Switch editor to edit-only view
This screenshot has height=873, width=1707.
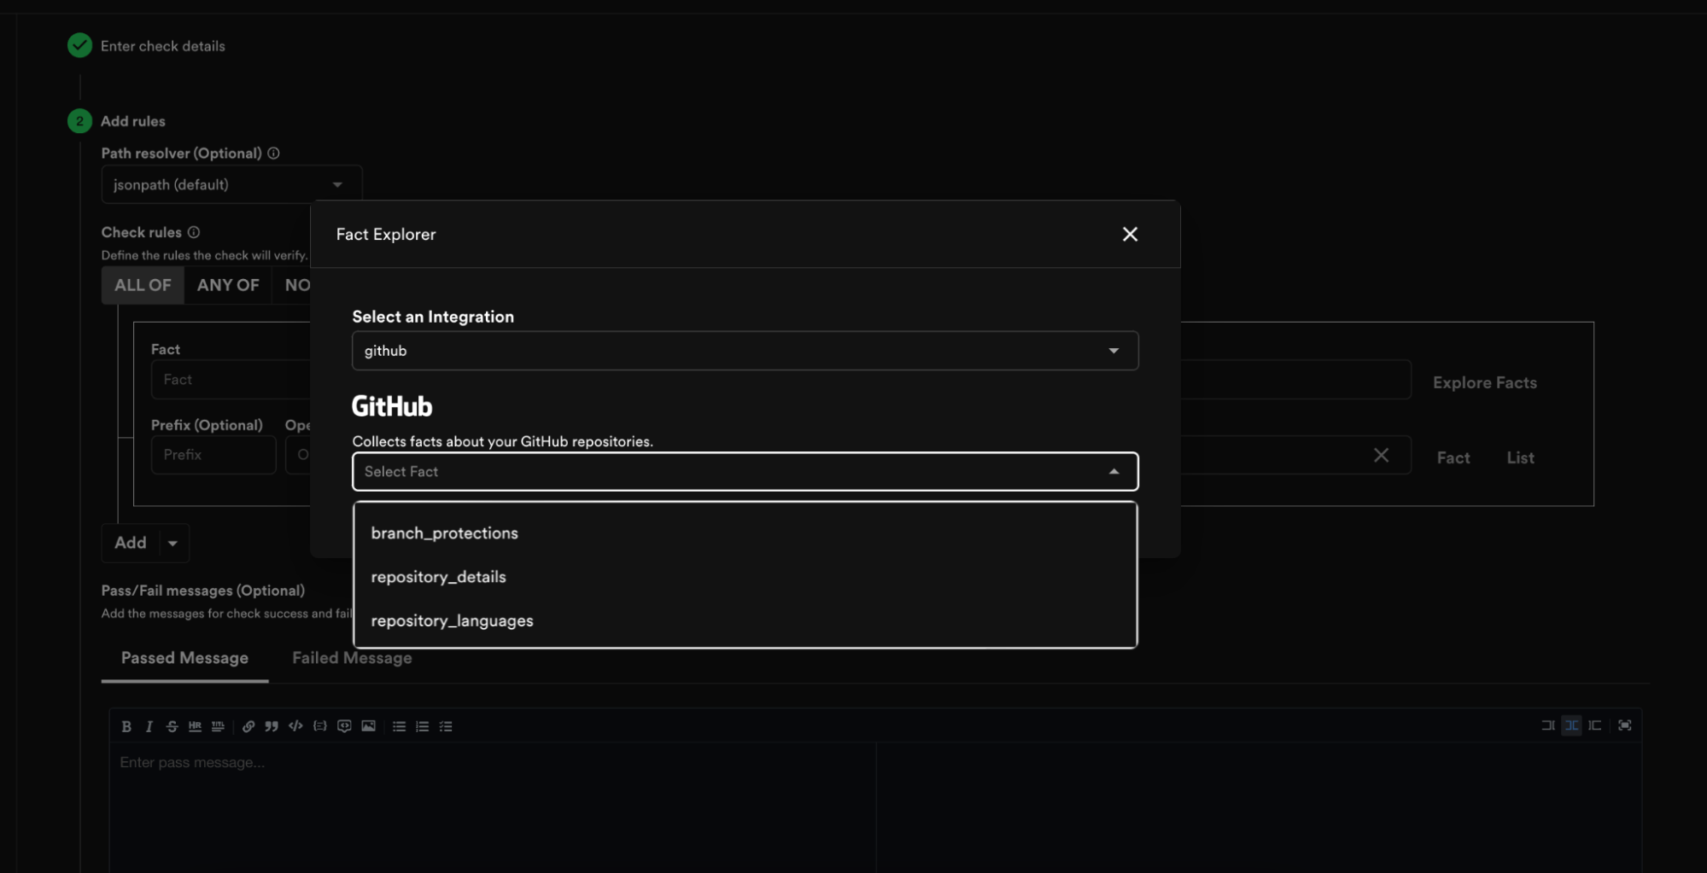tap(1548, 725)
